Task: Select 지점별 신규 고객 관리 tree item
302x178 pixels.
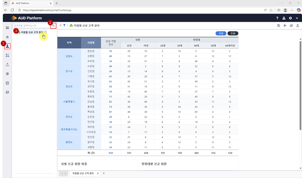Action: tap(32, 33)
